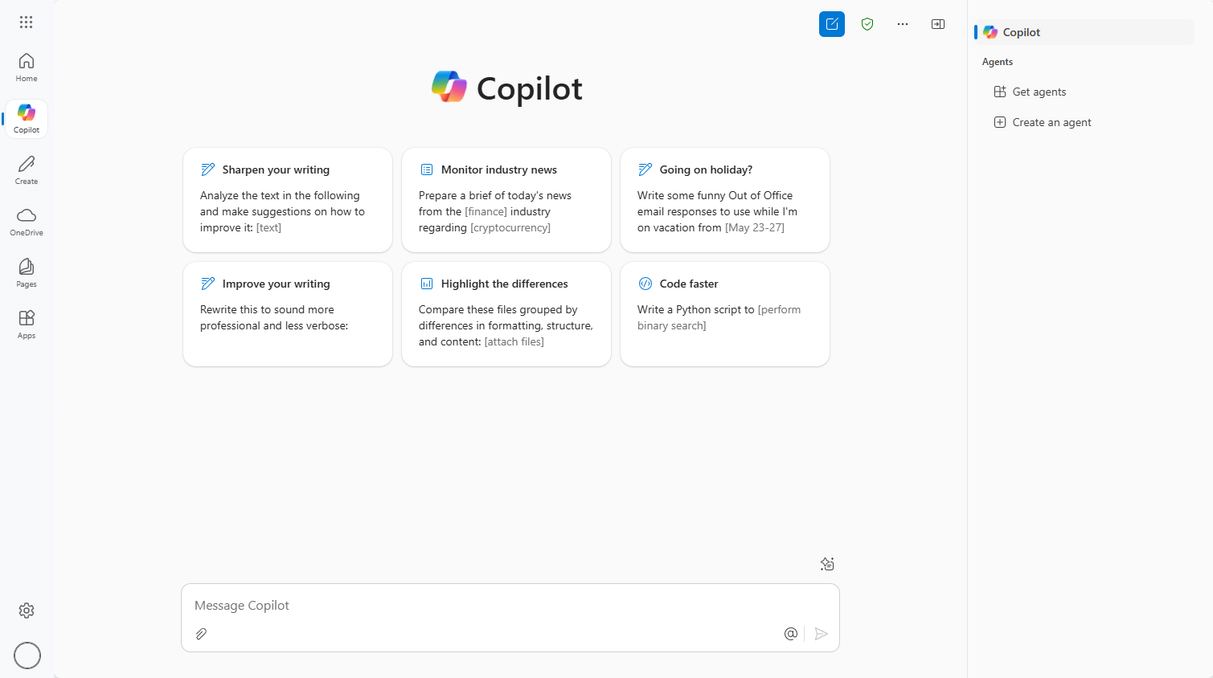Viewport: 1213px width, 678px height.
Task: Collapse the right side panel
Action: [938, 24]
